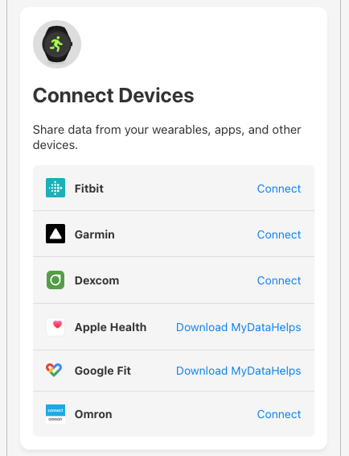Select the Garmin label text
The width and height of the screenshot is (349, 456).
pyautogui.click(x=95, y=234)
